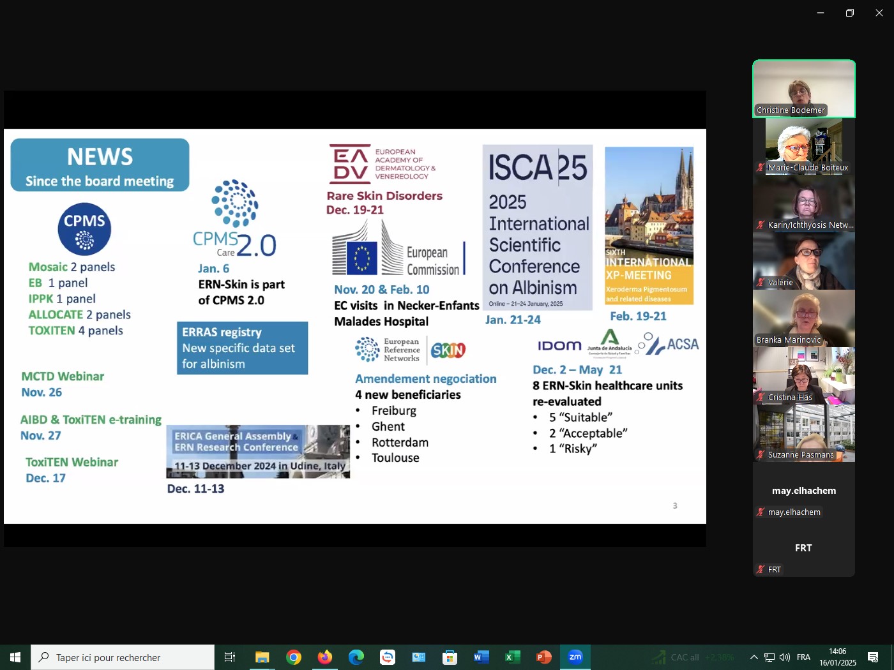The image size is (894, 670).
Task: Open Microsoft Word from taskbar
Action: 481,657
